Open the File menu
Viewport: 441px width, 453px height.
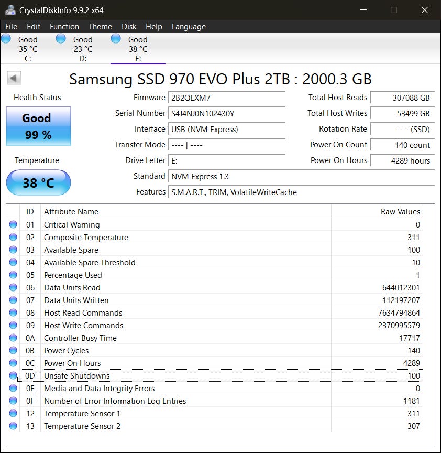[11, 27]
